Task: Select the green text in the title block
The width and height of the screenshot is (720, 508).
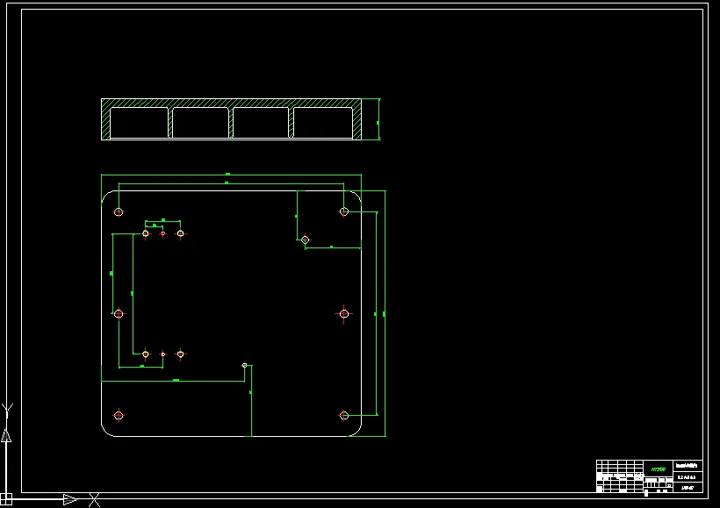Action: tap(658, 469)
